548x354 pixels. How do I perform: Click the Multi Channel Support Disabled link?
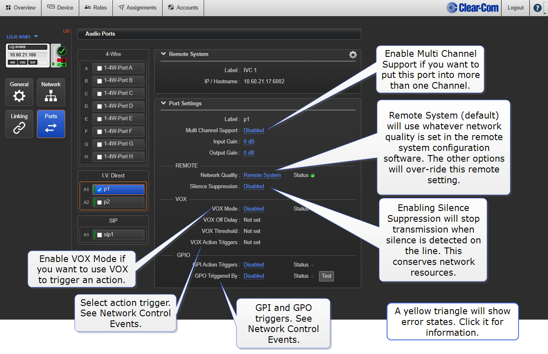253,130
